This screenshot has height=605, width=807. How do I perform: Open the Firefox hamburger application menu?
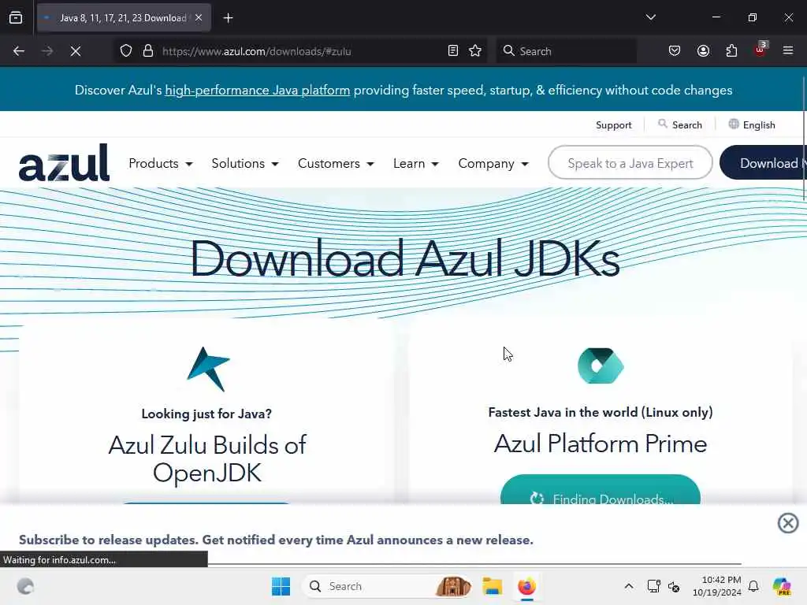[x=788, y=51]
